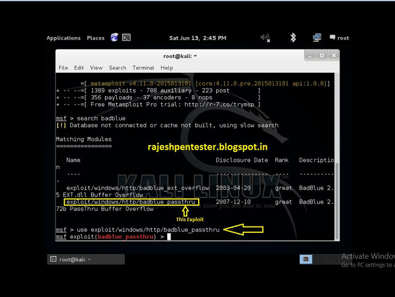Viewport: 395px width, 297px height.
Task: Launch the terminal icon in top panel
Action: pos(126,38)
